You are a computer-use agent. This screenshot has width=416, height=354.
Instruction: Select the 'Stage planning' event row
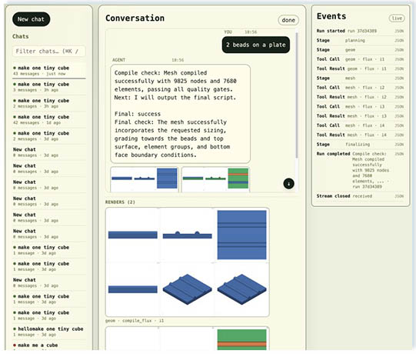tap(360, 40)
